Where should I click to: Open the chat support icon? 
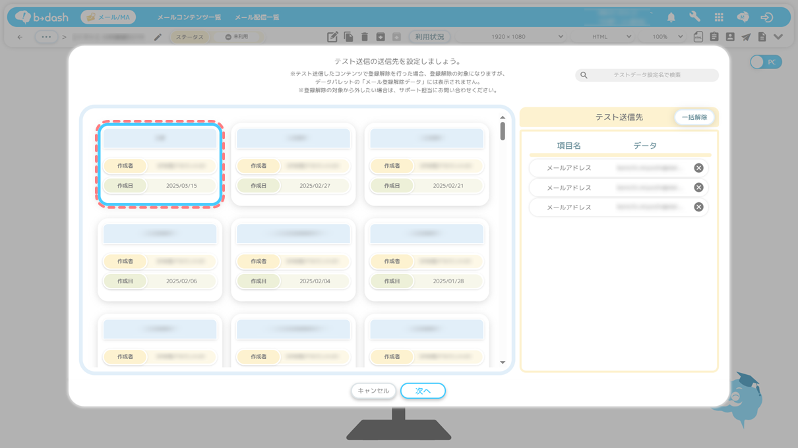(743, 17)
